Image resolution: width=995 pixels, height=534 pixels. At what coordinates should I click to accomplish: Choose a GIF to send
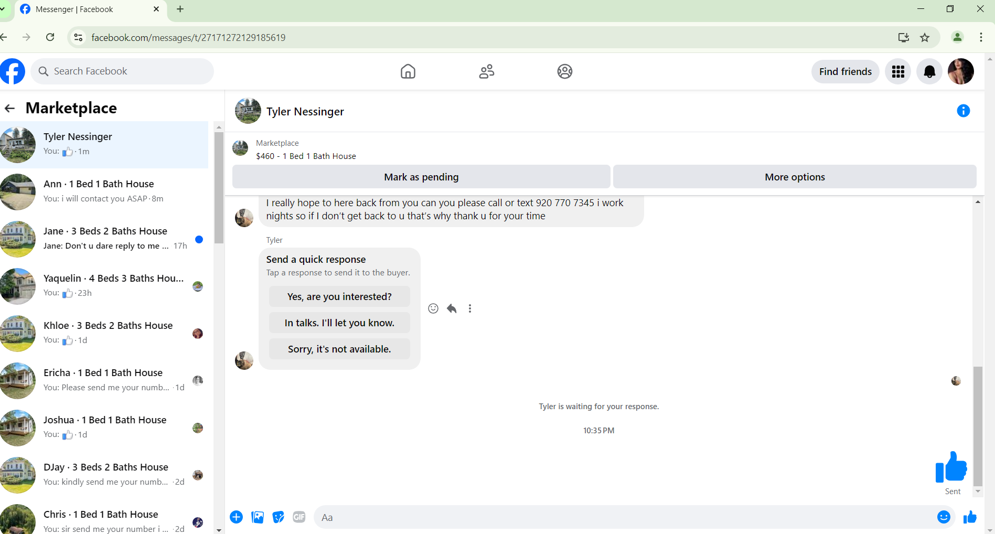click(x=299, y=517)
